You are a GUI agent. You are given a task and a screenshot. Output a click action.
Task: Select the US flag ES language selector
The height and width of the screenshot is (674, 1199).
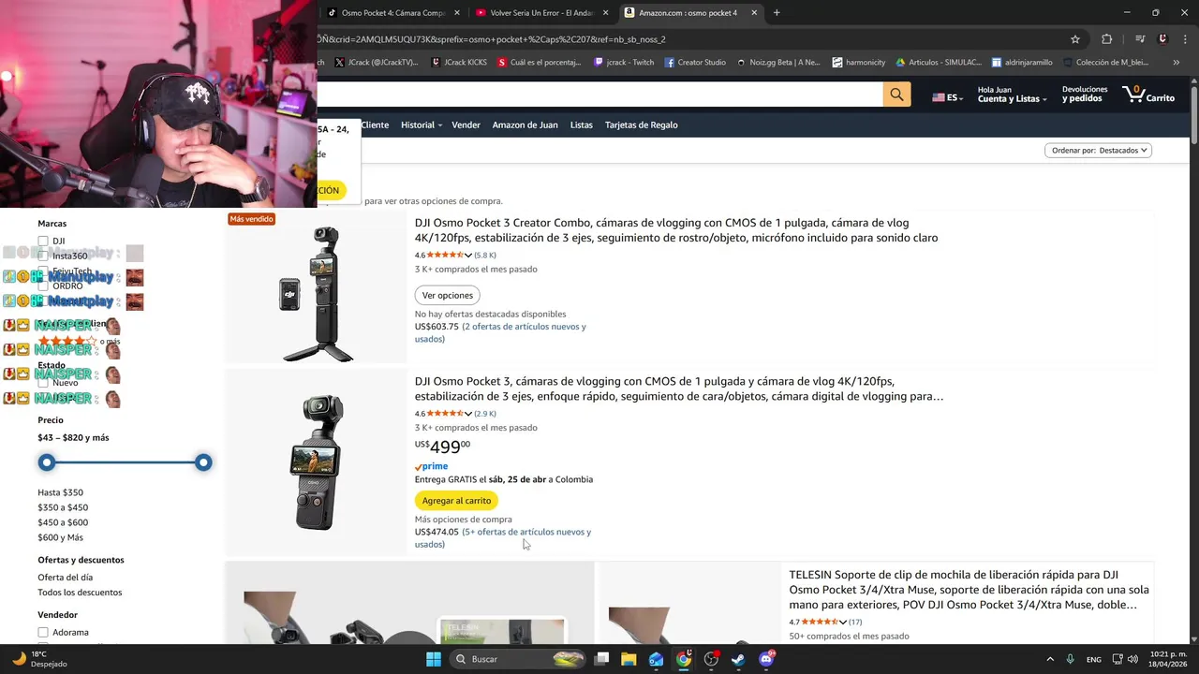(x=947, y=97)
